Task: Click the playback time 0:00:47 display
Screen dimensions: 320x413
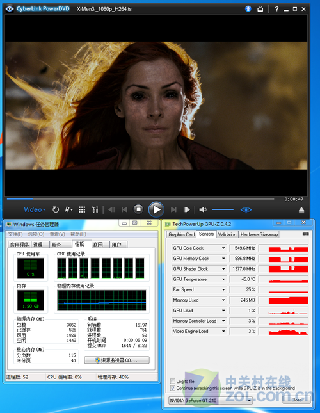Action: [x=294, y=199]
